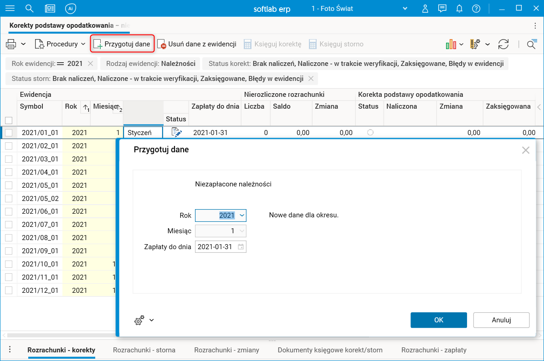Image resolution: width=544 pixels, height=361 pixels.
Task: Check the row 2021/12_01 checkbox
Action: [x=9, y=291]
